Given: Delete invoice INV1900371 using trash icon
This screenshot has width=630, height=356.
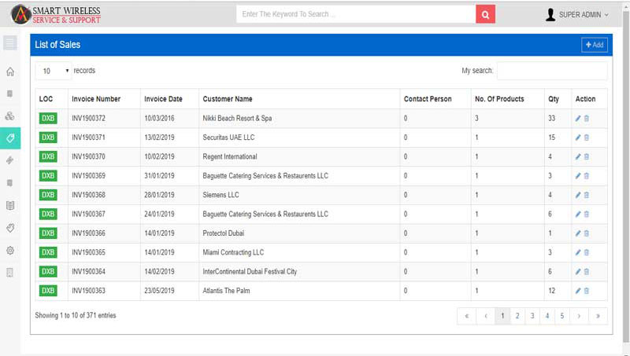Looking at the screenshot, I should 587,138.
